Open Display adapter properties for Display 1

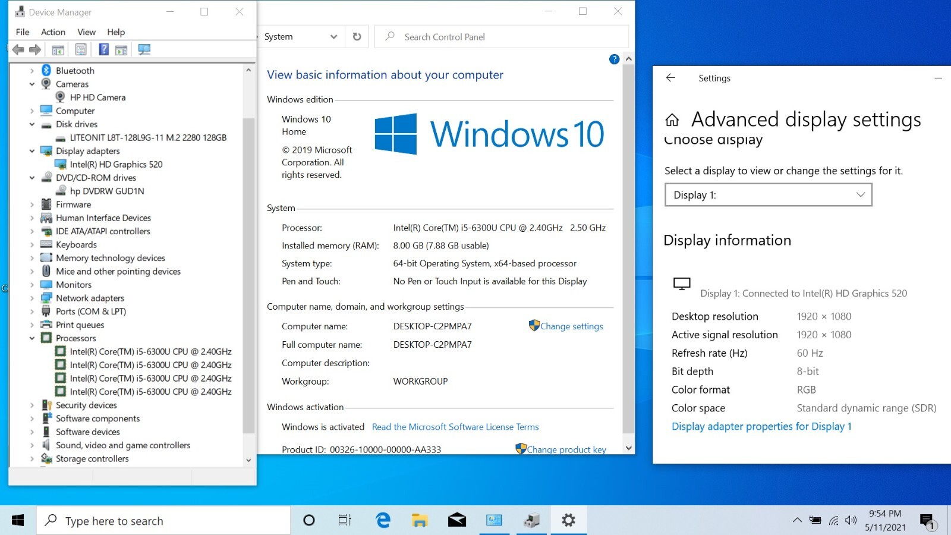click(761, 426)
